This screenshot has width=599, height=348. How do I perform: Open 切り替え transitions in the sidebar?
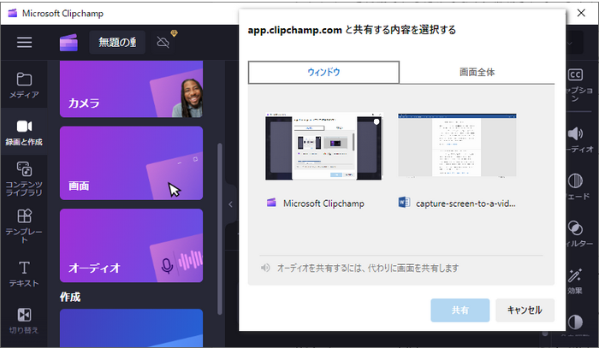click(x=24, y=320)
